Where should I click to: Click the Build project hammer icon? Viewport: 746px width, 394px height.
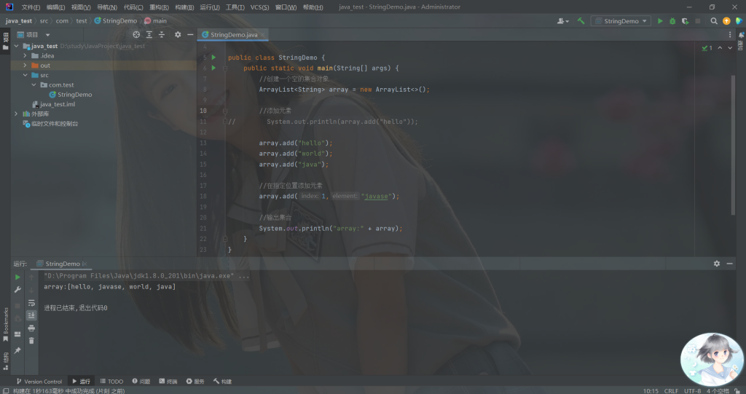[581, 21]
